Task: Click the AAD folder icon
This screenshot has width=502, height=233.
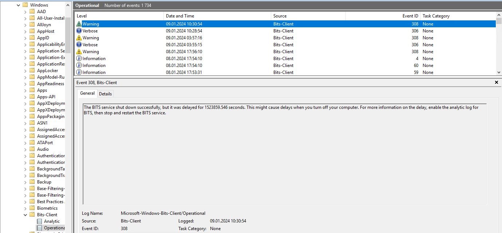Action: click(x=32, y=12)
